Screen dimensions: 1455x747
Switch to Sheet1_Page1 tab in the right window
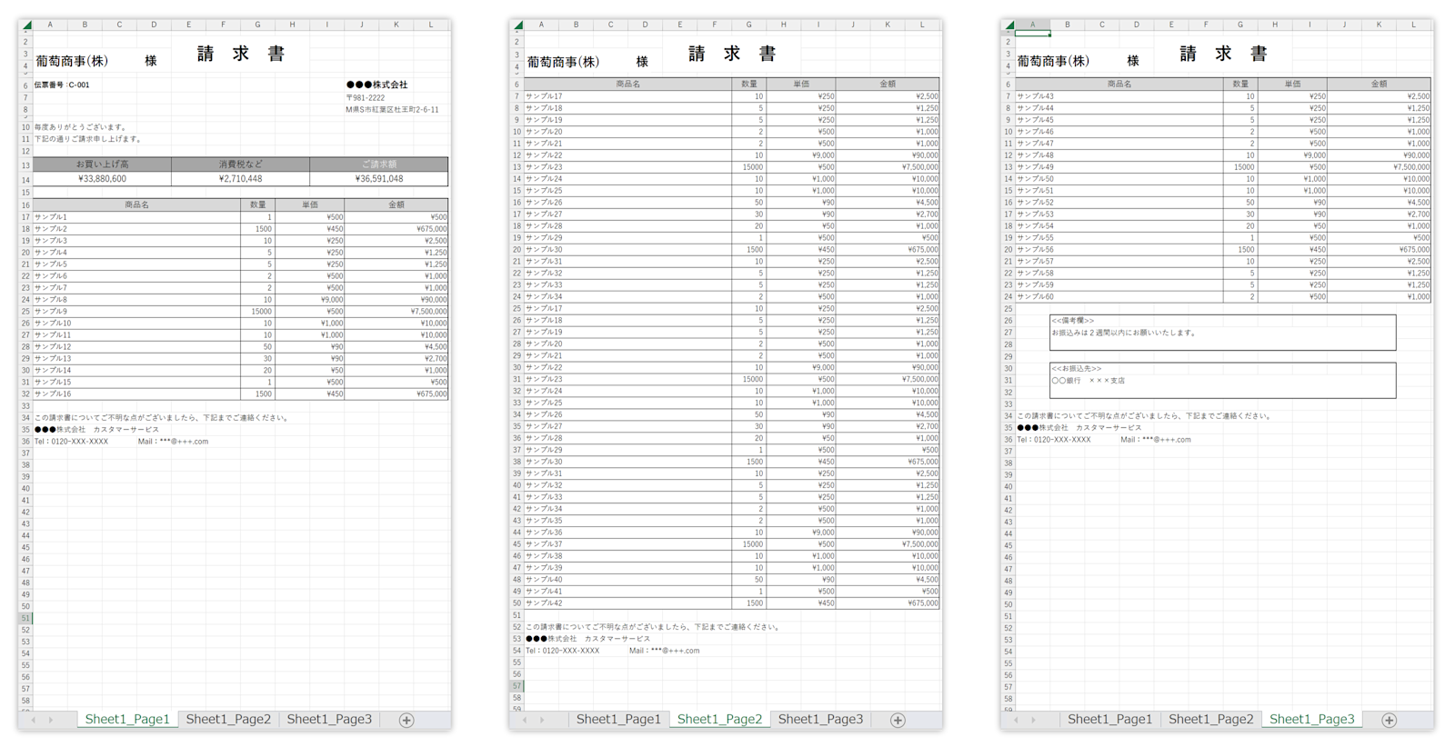[1109, 719]
